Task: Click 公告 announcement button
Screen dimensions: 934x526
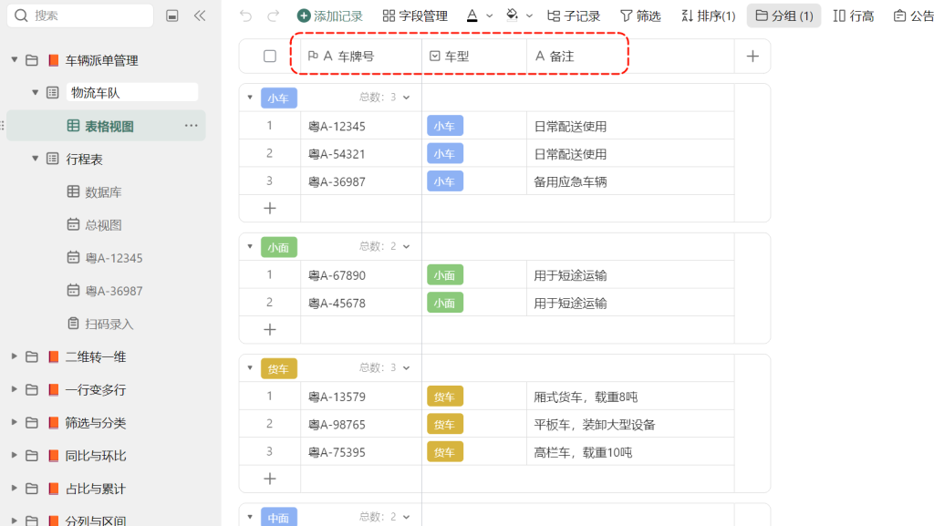Action: click(x=914, y=15)
